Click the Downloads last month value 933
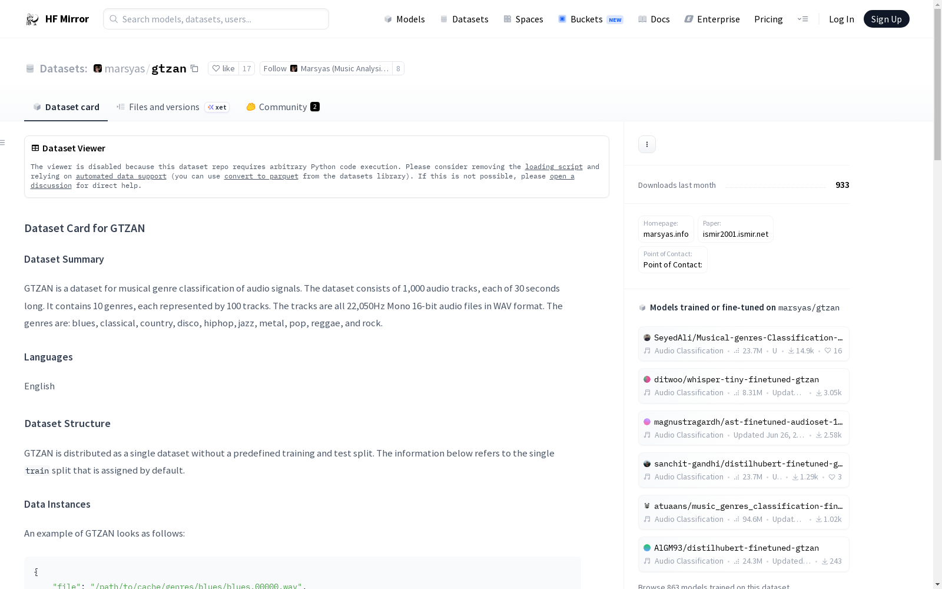Screen dimensions: 942x589 tap(843, 185)
